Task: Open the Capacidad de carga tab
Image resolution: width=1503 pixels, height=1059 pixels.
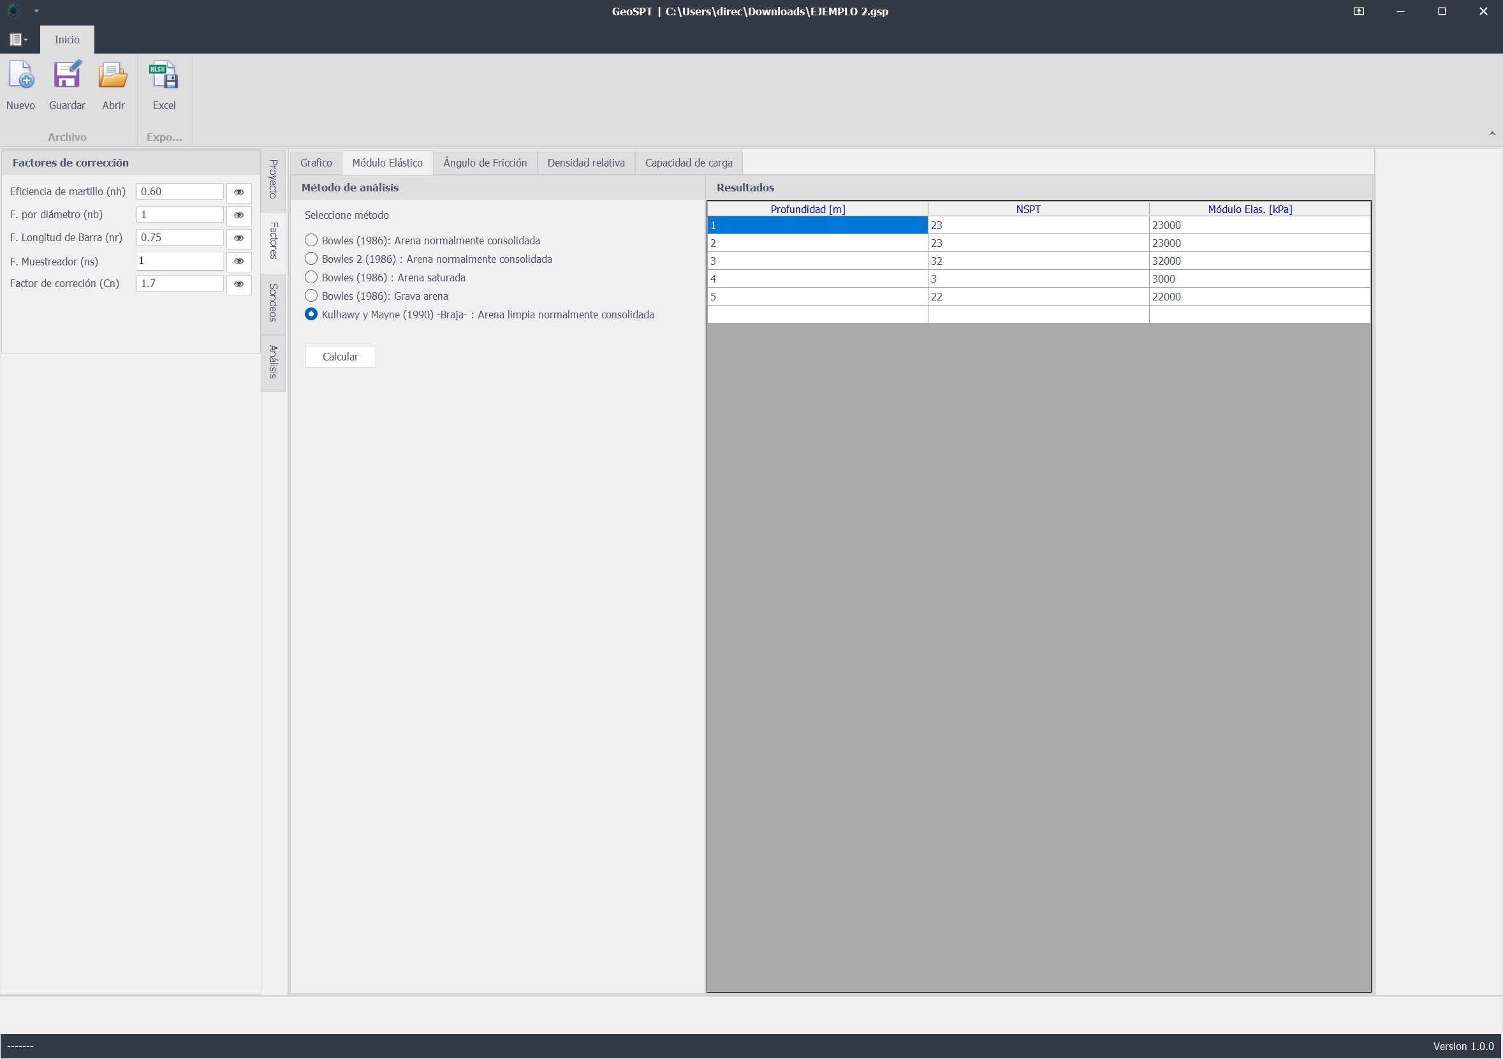Action: (x=688, y=163)
